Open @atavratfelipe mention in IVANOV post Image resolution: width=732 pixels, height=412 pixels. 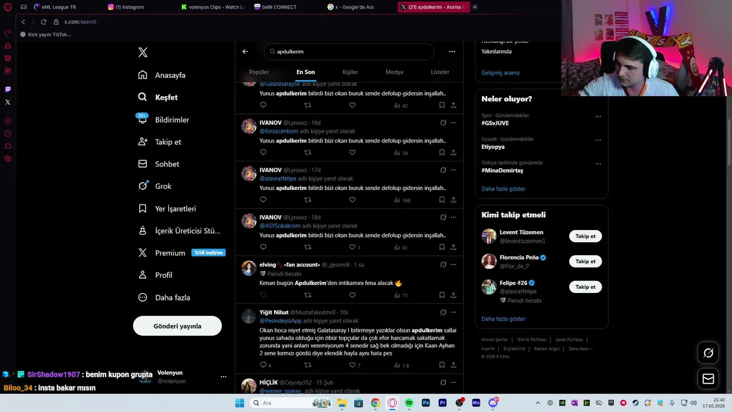click(x=278, y=179)
